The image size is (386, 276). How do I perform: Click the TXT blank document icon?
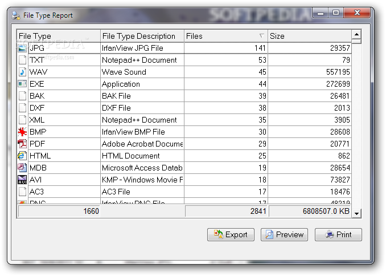[22, 60]
